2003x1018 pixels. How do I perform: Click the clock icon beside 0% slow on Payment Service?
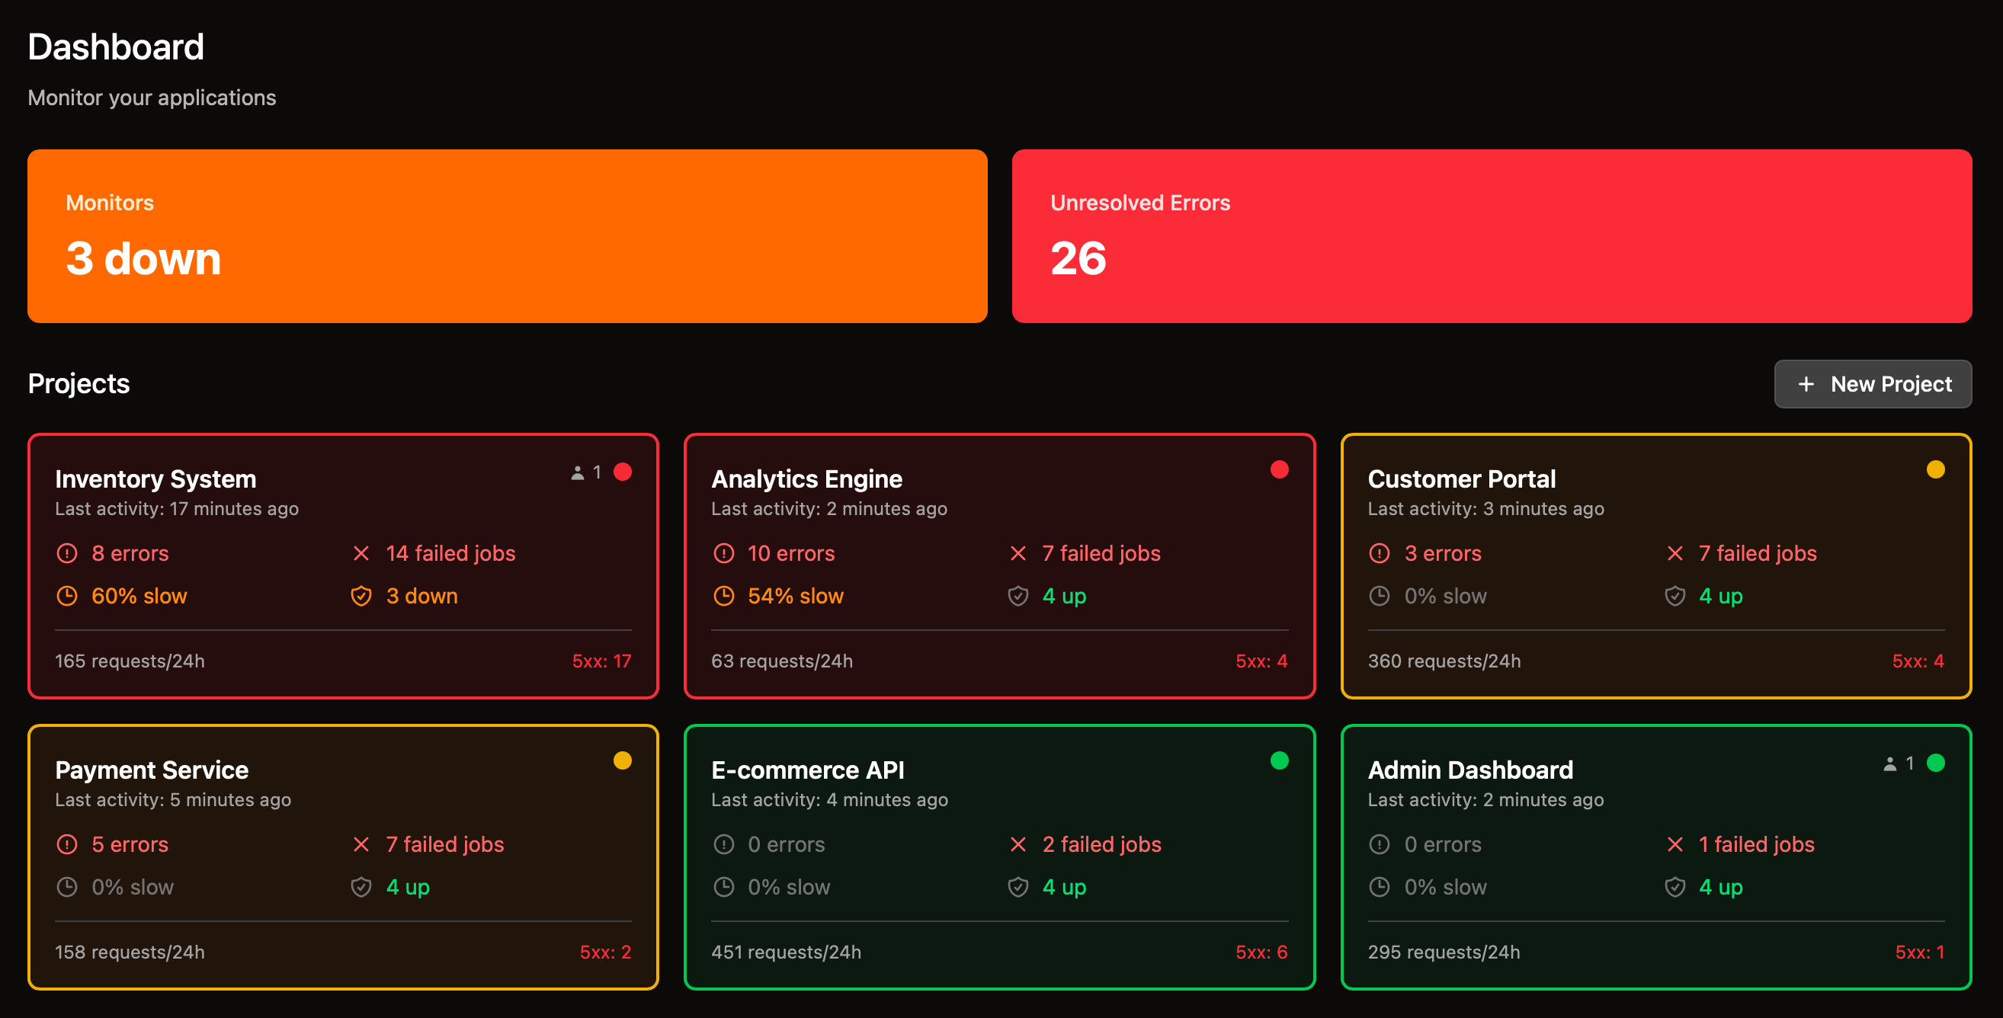(x=67, y=887)
